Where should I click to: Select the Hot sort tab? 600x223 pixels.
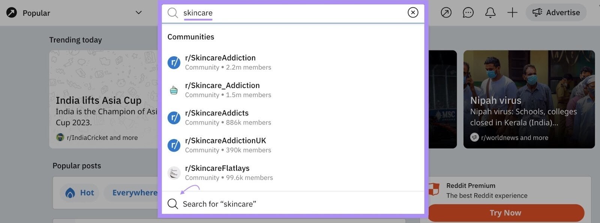click(x=79, y=193)
